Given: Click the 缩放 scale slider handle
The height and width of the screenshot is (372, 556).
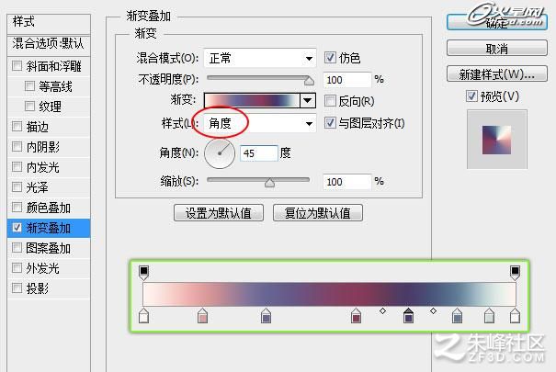Looking at the screenshot, I should tap(269, 183).
